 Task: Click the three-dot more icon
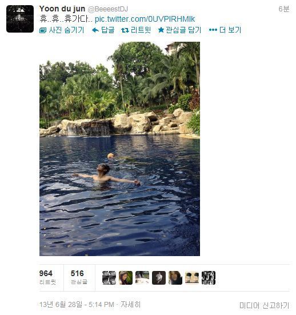coord(213,30)
